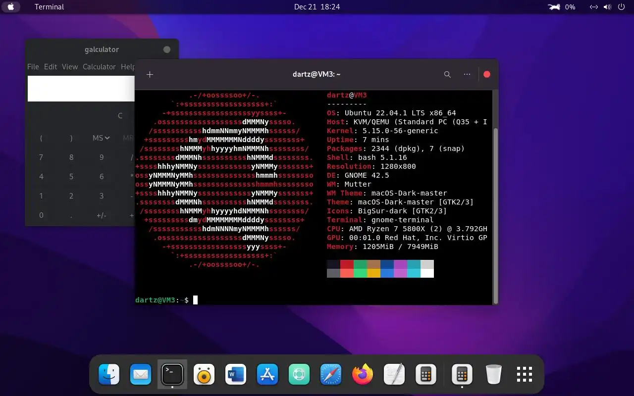Open the App Store software icon in dock
The image size is (634, 396).
pos(267,374)
